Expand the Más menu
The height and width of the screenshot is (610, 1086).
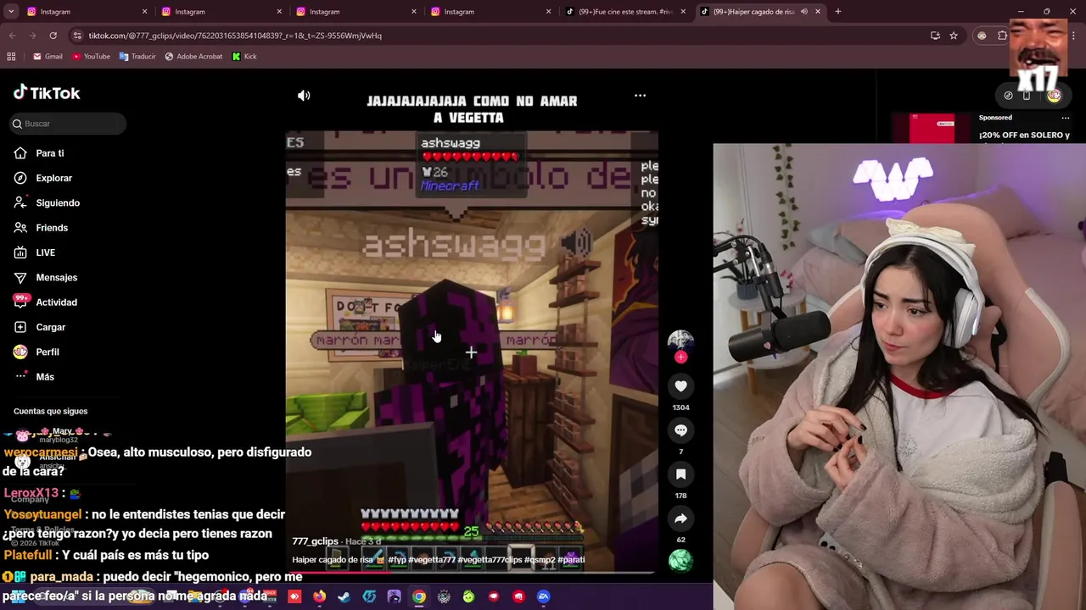[34, 377]
